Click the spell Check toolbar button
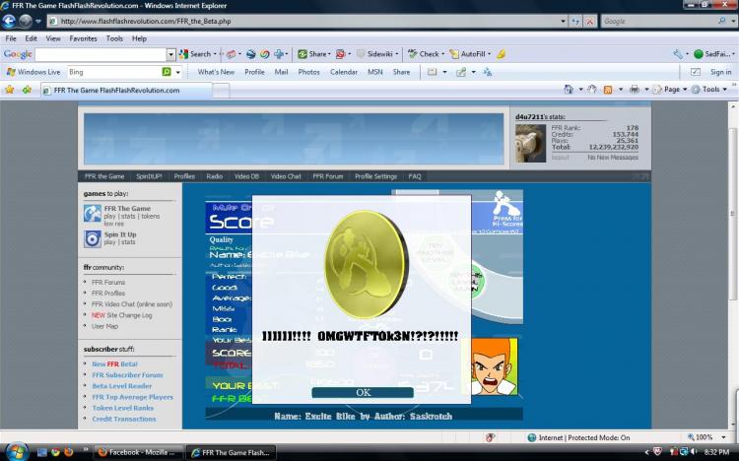The height and width of the screenshot is (461, 739). point(425,54)
